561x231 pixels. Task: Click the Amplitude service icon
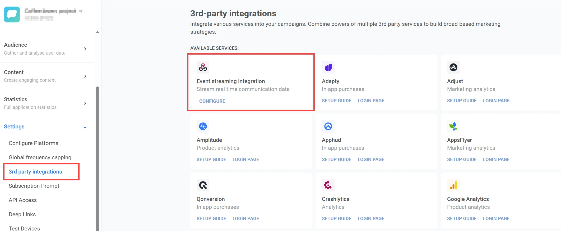[x=203, y=126]
